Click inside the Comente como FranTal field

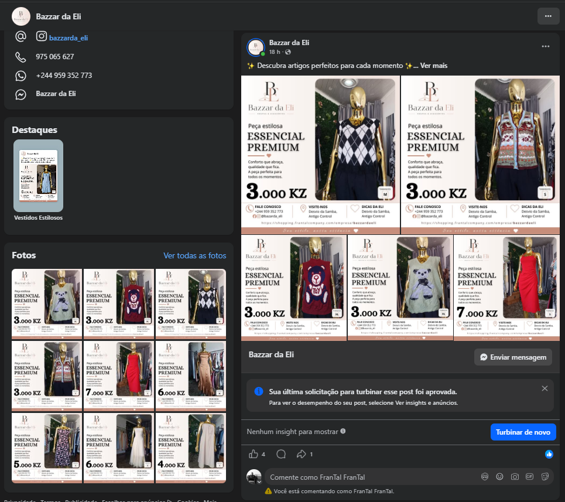(x=371, y=477)
